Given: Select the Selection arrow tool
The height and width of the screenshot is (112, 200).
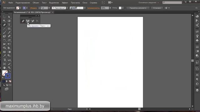Looking at the screenshot, I should click(4, 17).
